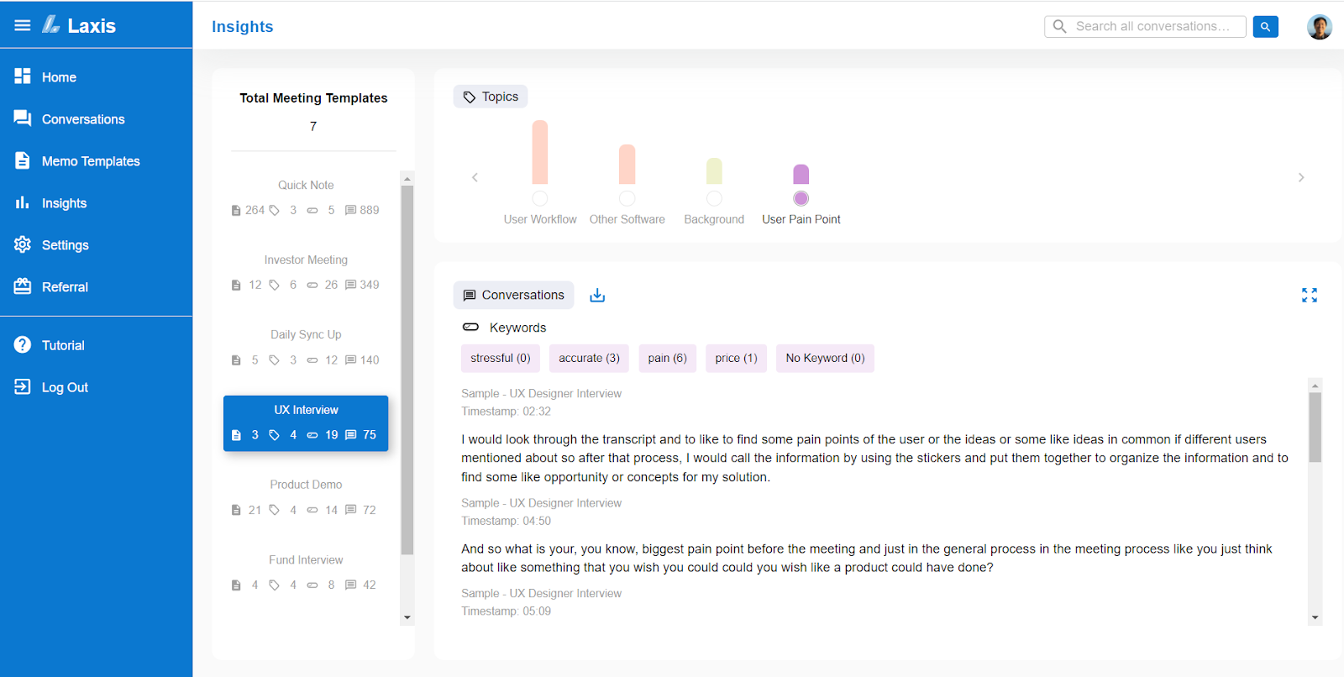Open the user profile avatar
The image size is (1344, 677).
(1320, 27)
